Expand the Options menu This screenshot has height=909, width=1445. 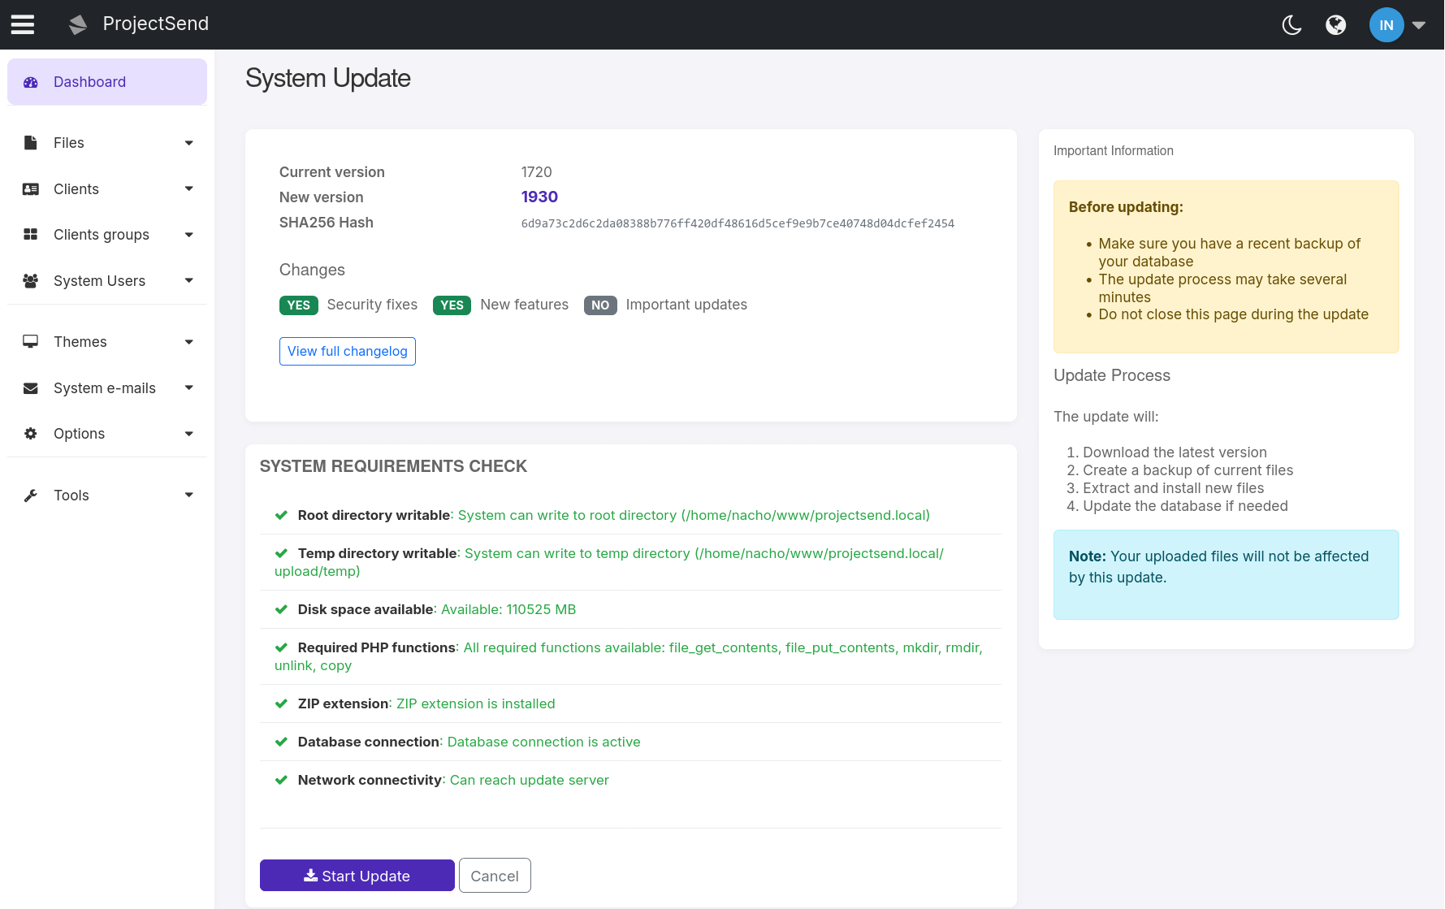[80, 433]
